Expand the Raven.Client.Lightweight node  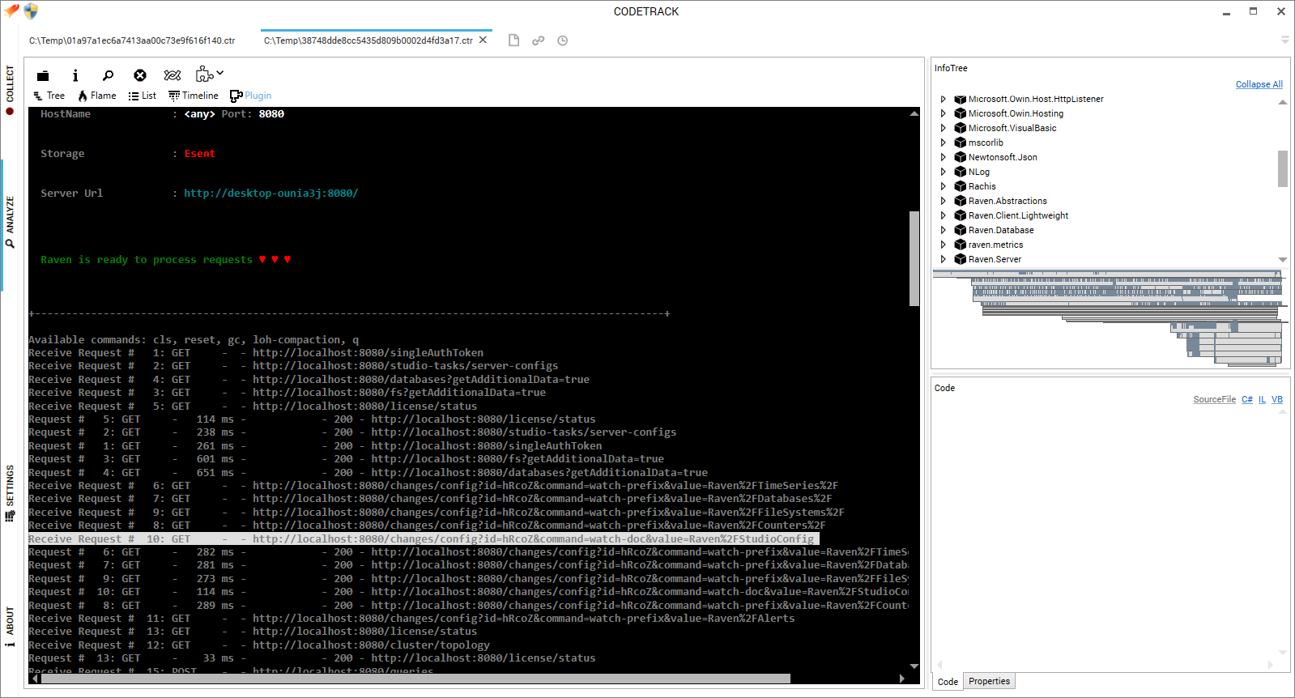click(943, 215)
